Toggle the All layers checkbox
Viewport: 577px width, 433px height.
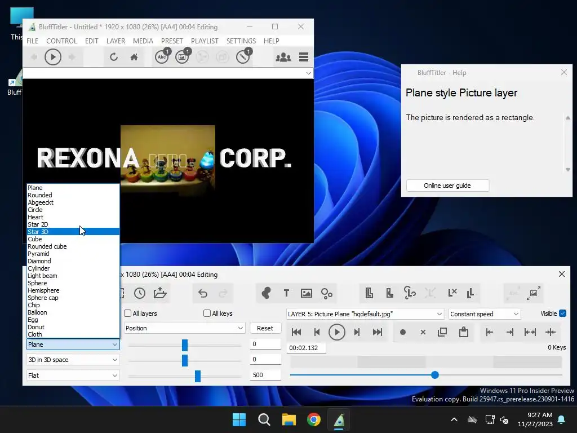[x=128, y=313]
